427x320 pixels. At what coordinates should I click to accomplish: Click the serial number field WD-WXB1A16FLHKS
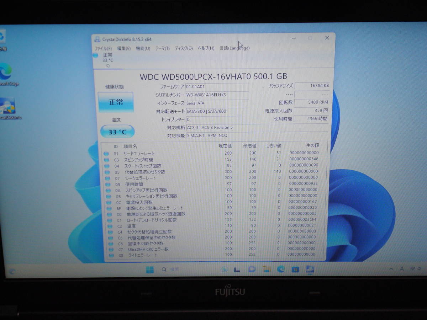pyautogui.click(x=217, y=95)
